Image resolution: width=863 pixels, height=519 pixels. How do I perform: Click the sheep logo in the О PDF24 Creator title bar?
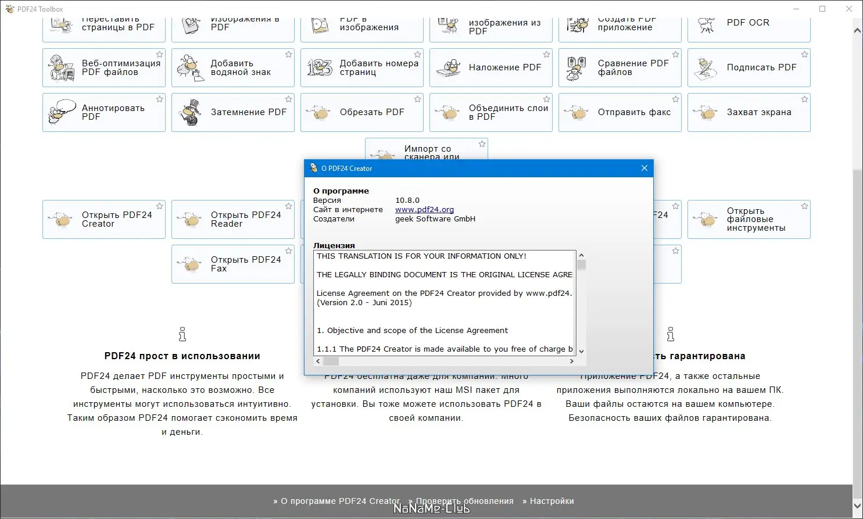click(x=314, y=168)
